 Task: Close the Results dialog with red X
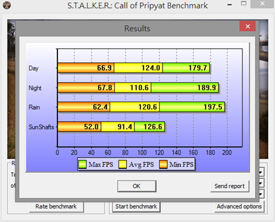[x=248, y=26]
